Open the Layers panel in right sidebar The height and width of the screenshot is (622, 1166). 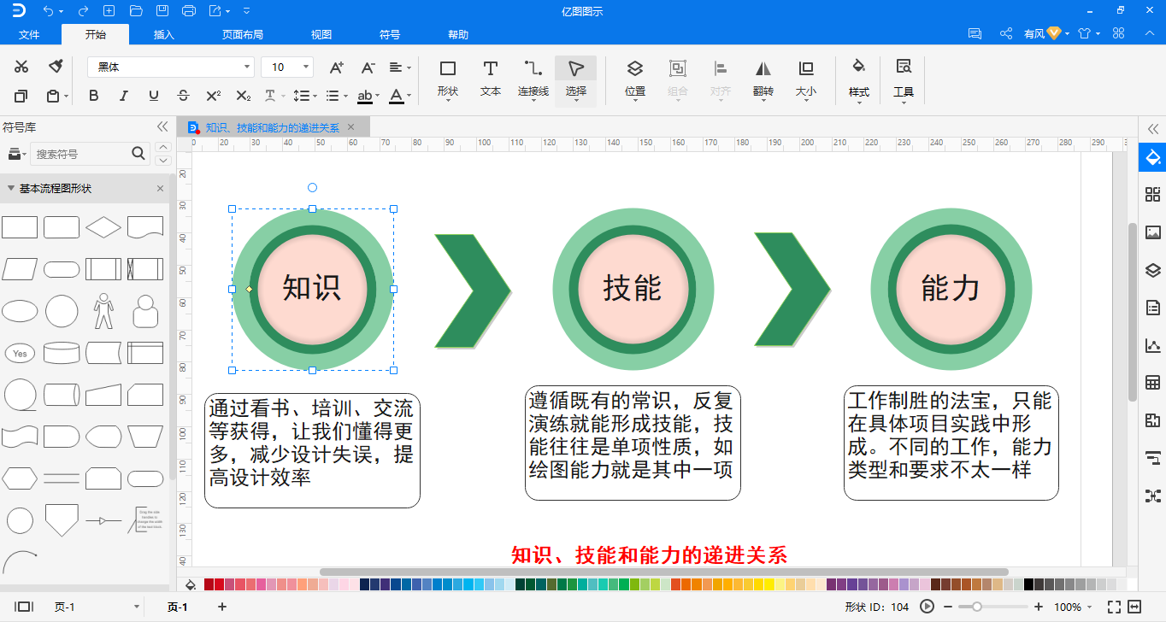pyautogui.click(x=1152, y=271)
